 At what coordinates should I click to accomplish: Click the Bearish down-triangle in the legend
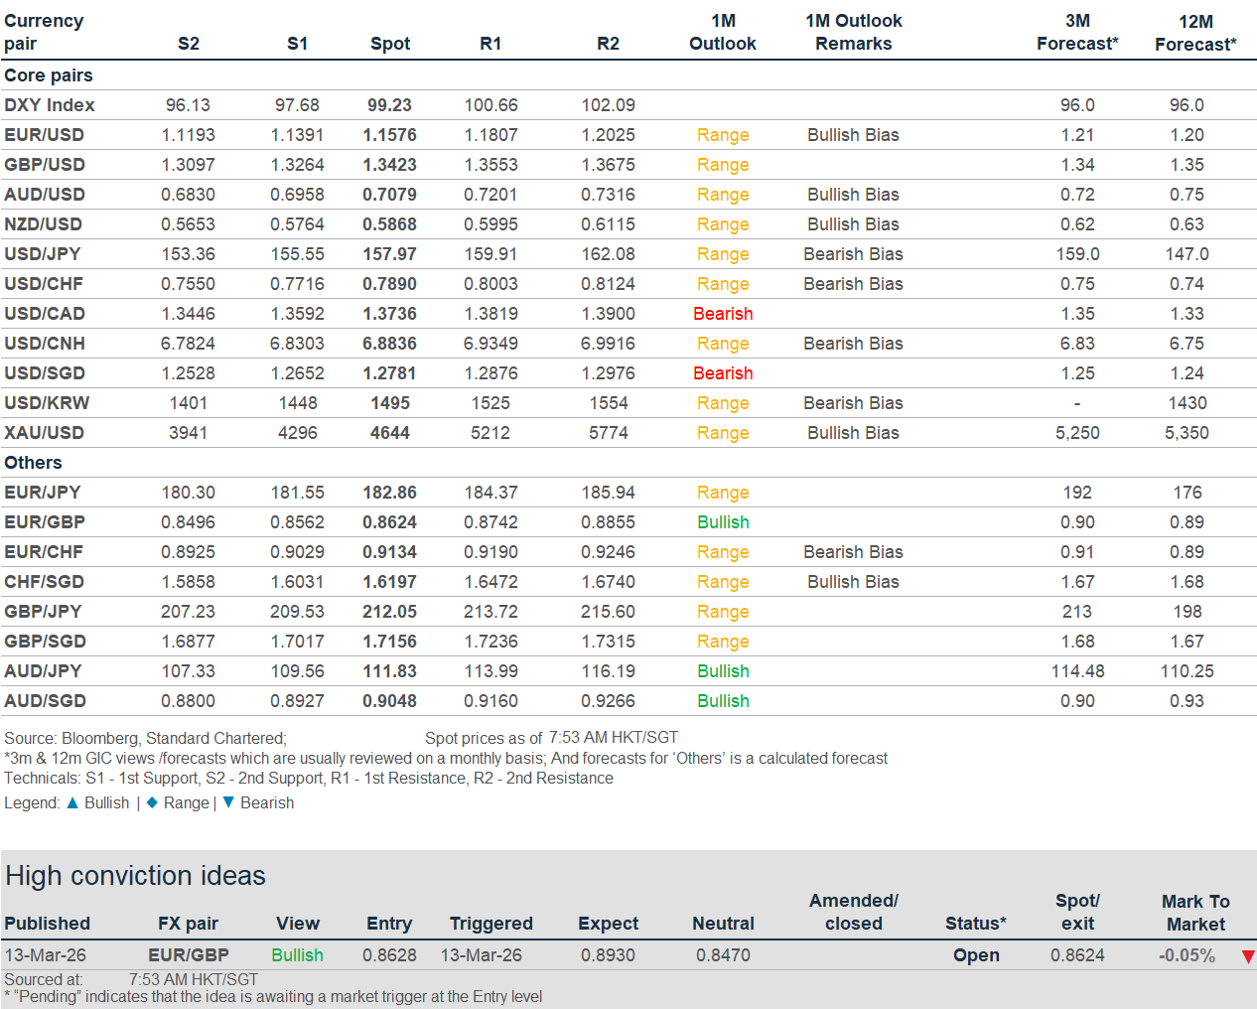(x=228, y=802)
